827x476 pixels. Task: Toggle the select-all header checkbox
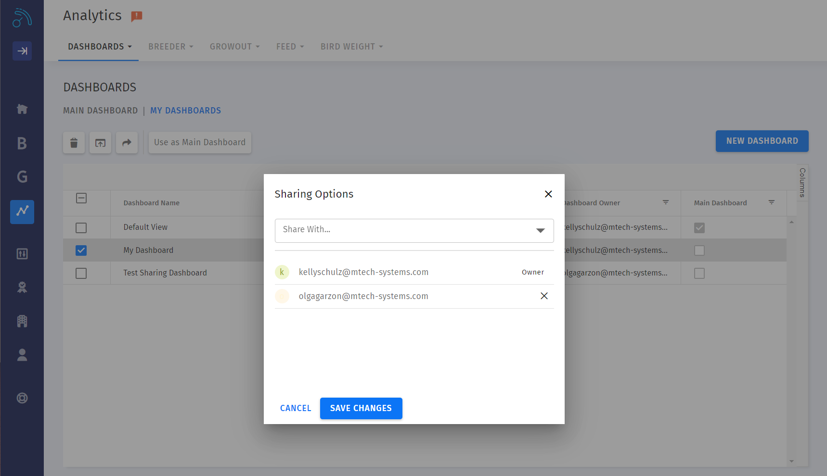(x=81, y=198)
